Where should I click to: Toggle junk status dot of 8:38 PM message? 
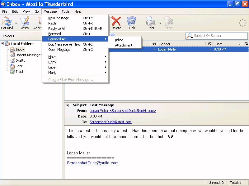[x=210, y=49]
